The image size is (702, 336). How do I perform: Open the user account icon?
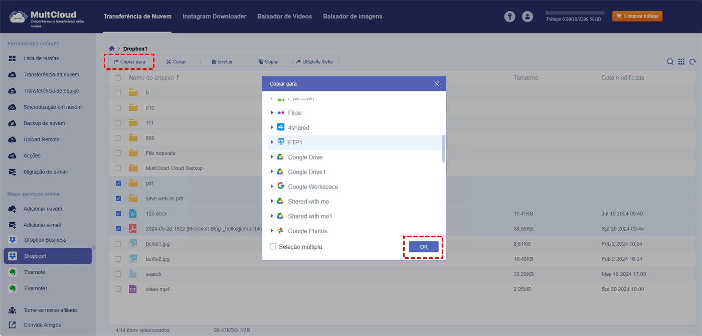pos(527,17)
